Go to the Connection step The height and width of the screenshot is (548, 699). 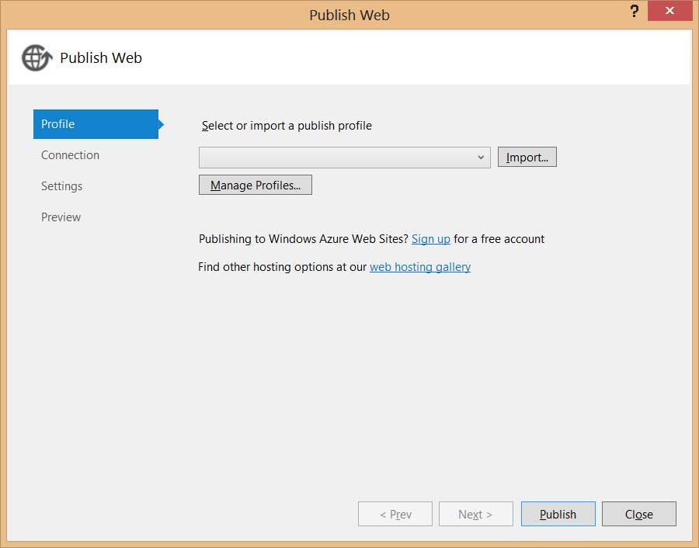(70, 155)
